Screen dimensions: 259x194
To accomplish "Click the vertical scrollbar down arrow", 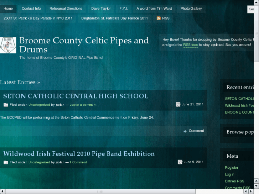I will point(257,186).
